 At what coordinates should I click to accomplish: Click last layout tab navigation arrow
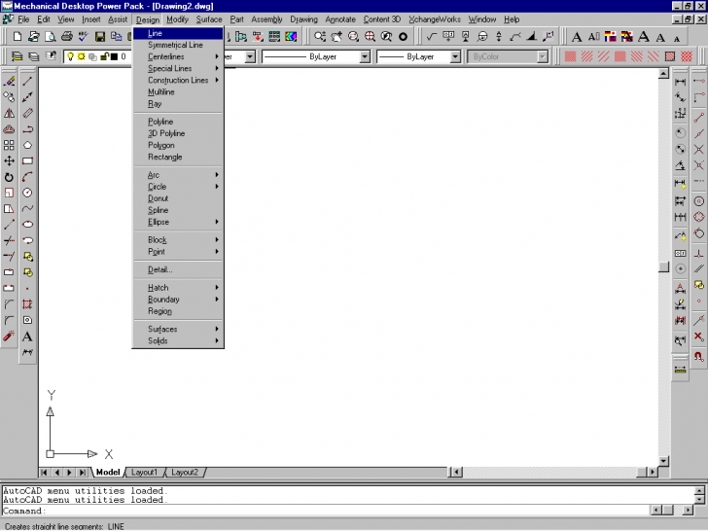coord(82,473)
